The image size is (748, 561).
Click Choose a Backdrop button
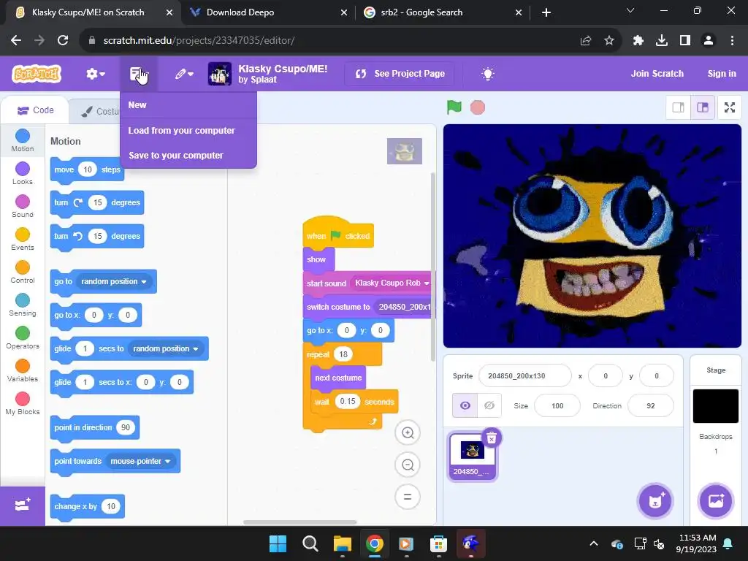716,501
